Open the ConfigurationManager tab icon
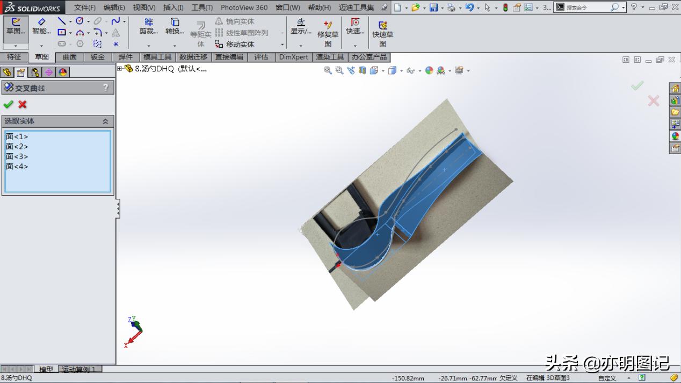681x383 pixels. click(35, 71)
